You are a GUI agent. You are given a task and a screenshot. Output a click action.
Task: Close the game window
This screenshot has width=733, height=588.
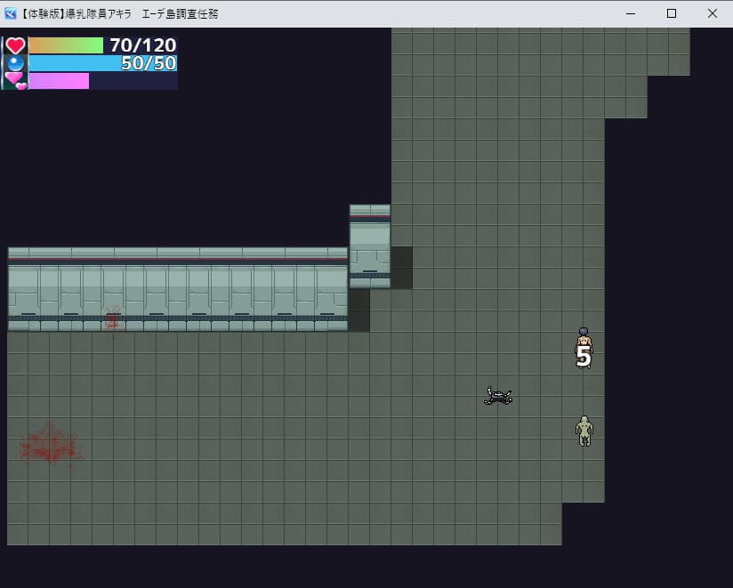point(712,13)
